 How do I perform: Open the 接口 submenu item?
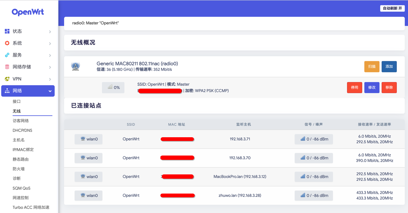[x=17, y=101]
